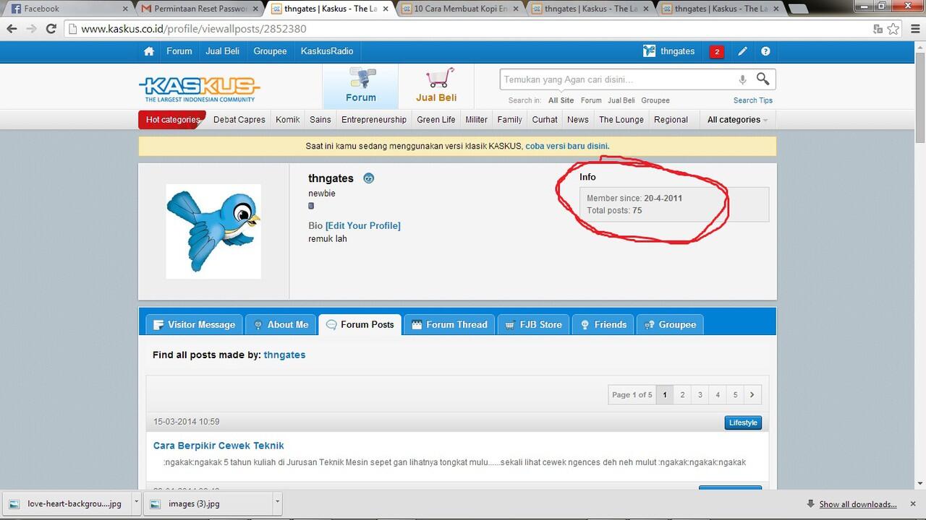
Task: Open The Lounge category
Action: coord(621,120)
